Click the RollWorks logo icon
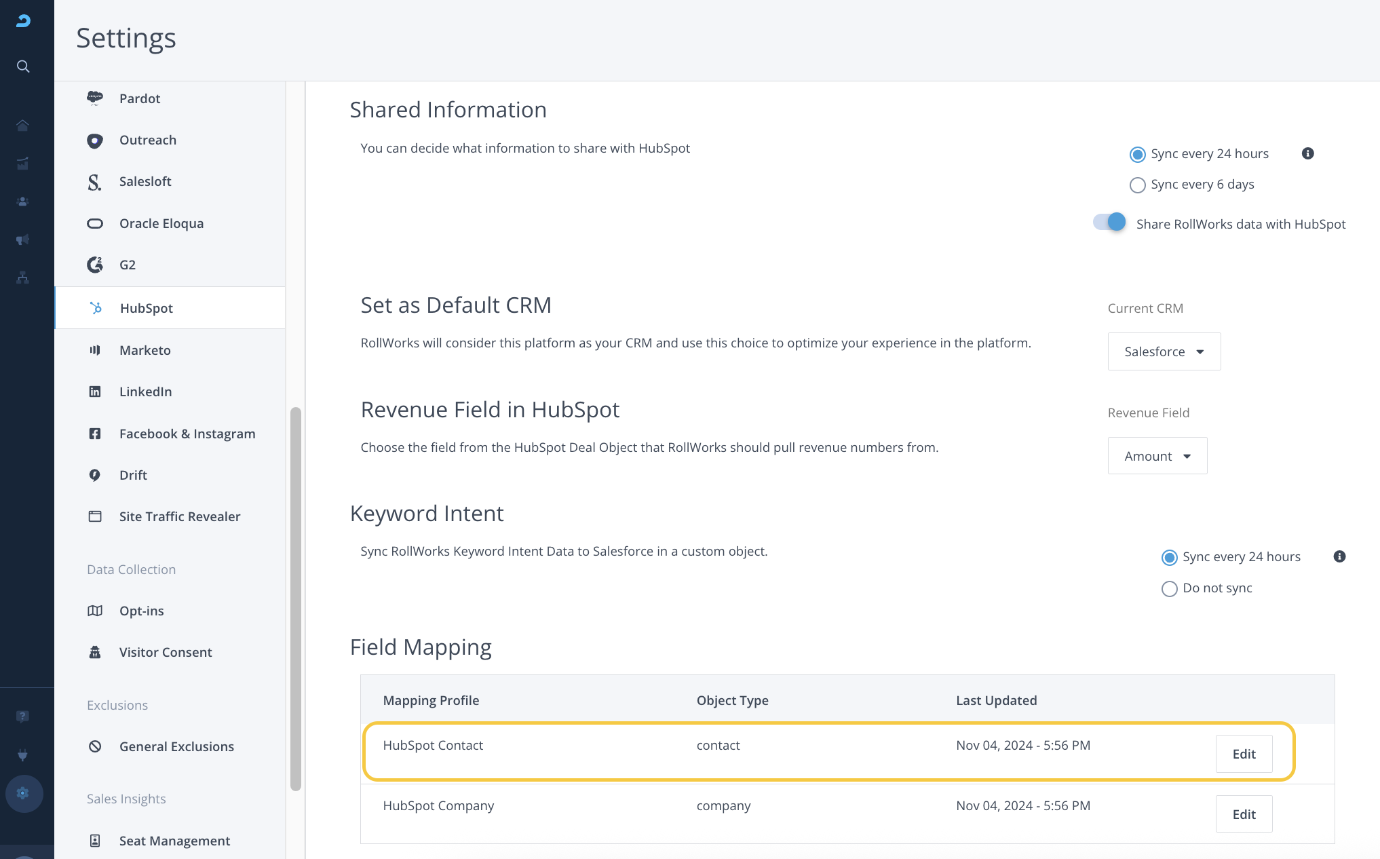The height and width of the screenshot is (859, 1380). point(23,21)
